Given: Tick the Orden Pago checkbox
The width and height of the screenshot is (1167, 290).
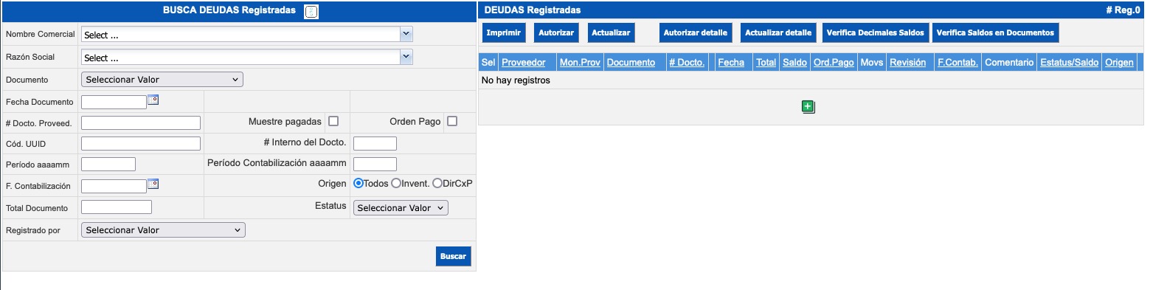Looking at the screenshot, I should point(452,121).
